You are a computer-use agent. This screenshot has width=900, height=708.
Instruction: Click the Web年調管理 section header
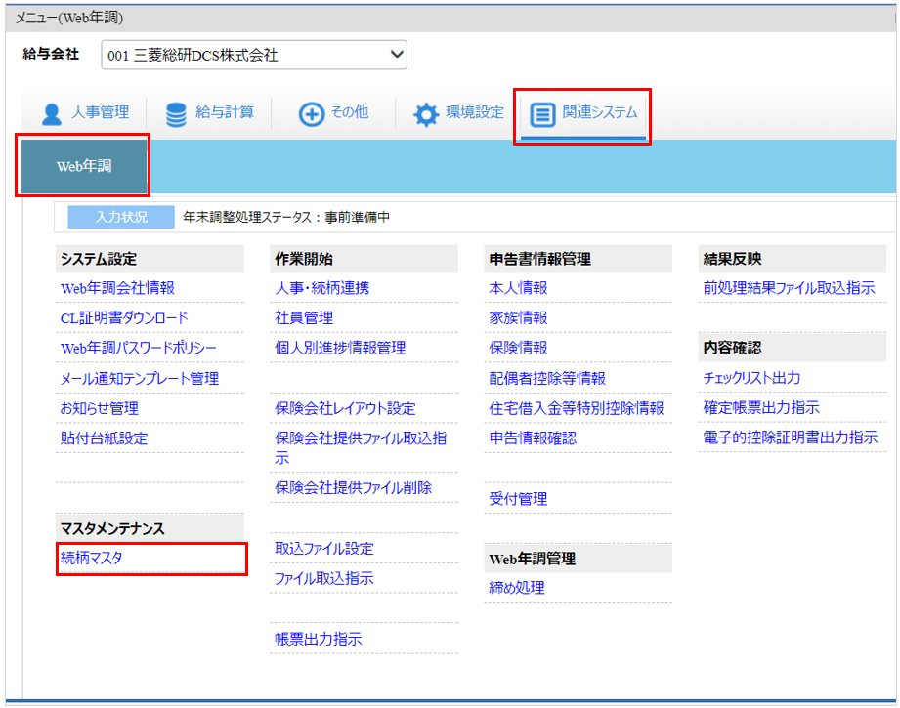tap(578, 559)
